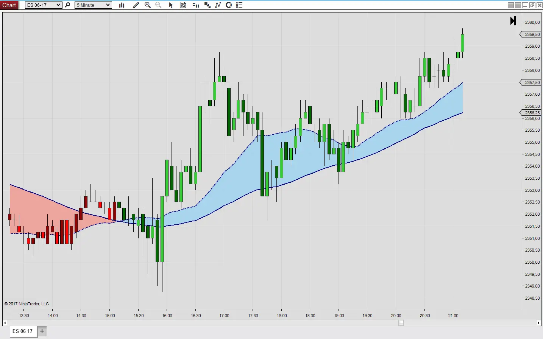Select the drawing tools pencil icon
Screen dimensions: 543x339
[x=136, y=5]
